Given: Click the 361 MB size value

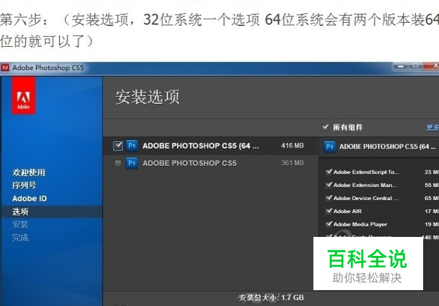Looking at the screenshot, I should [292, 163].
